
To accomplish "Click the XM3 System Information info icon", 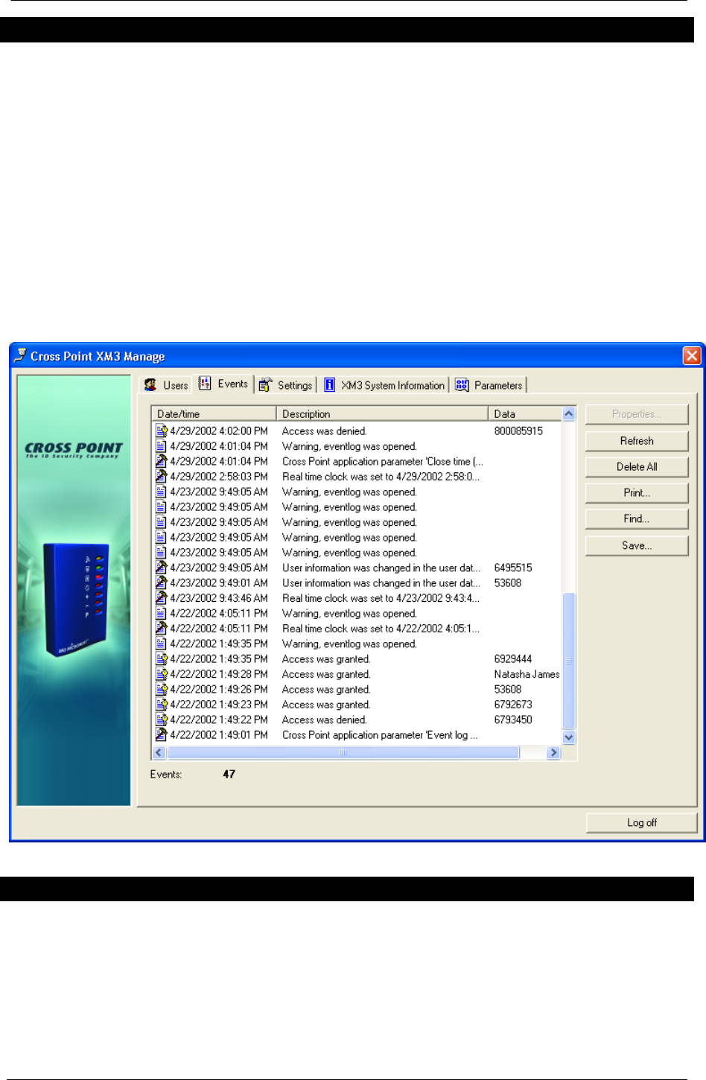I will coord(329,385).
